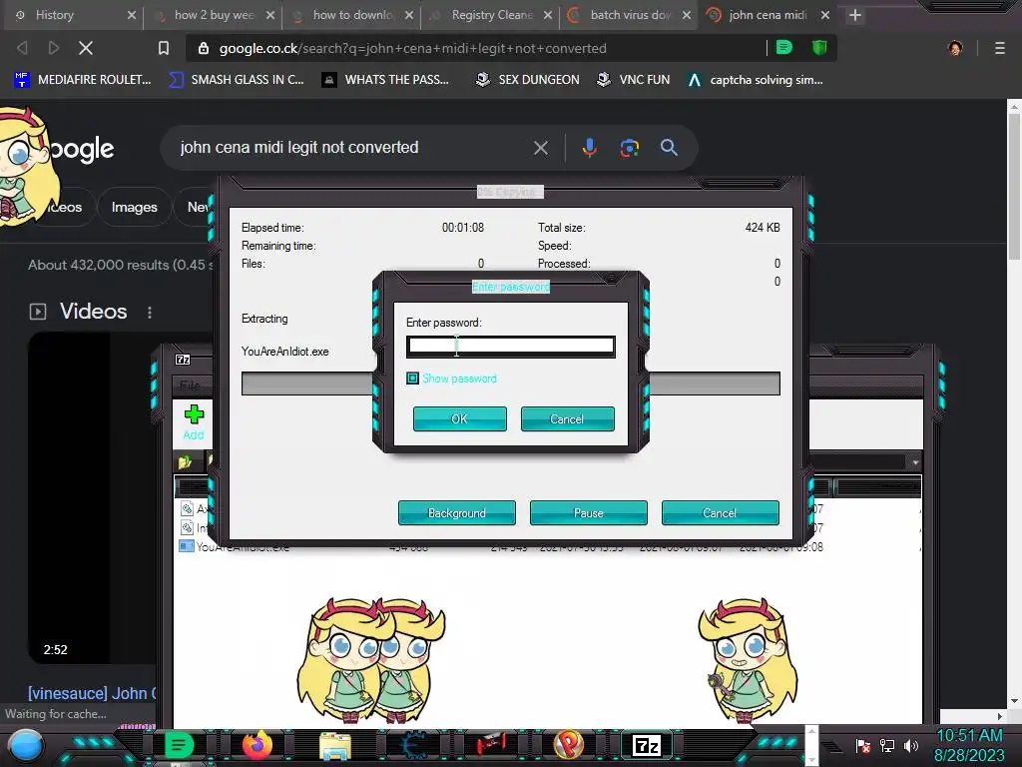Viewport: 1022px width, 767px height.
Task: Close the History tab
Action: (132, 15)
